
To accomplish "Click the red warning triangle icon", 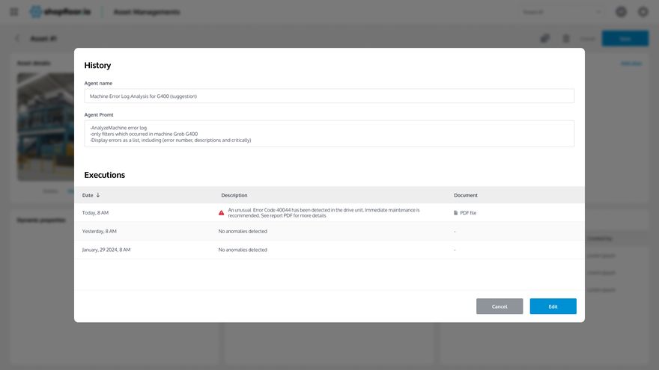I will pos(221,213).
